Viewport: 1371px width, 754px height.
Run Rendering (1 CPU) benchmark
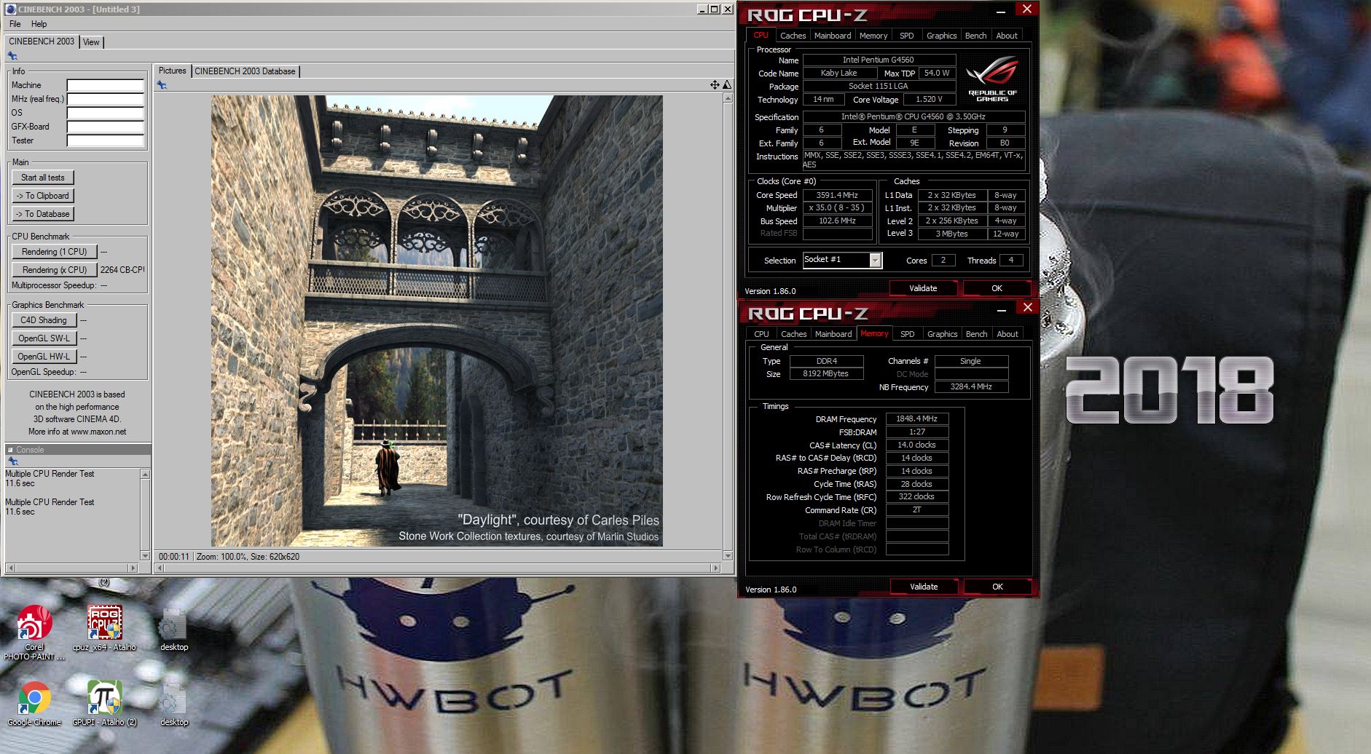[54, 252]
